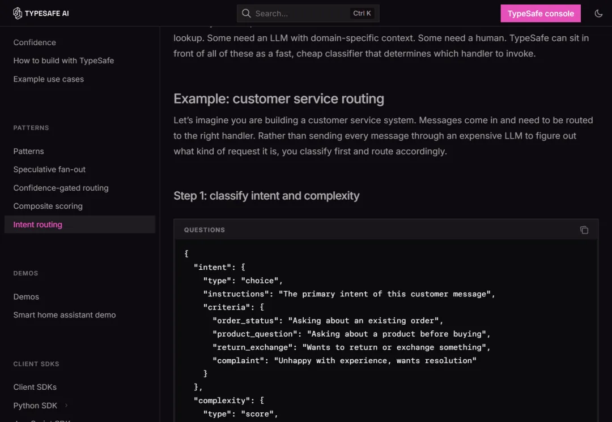Viewport: 612px width, 422px height.
Task: Open the Confidence page
Action: (x=35, y=42)
